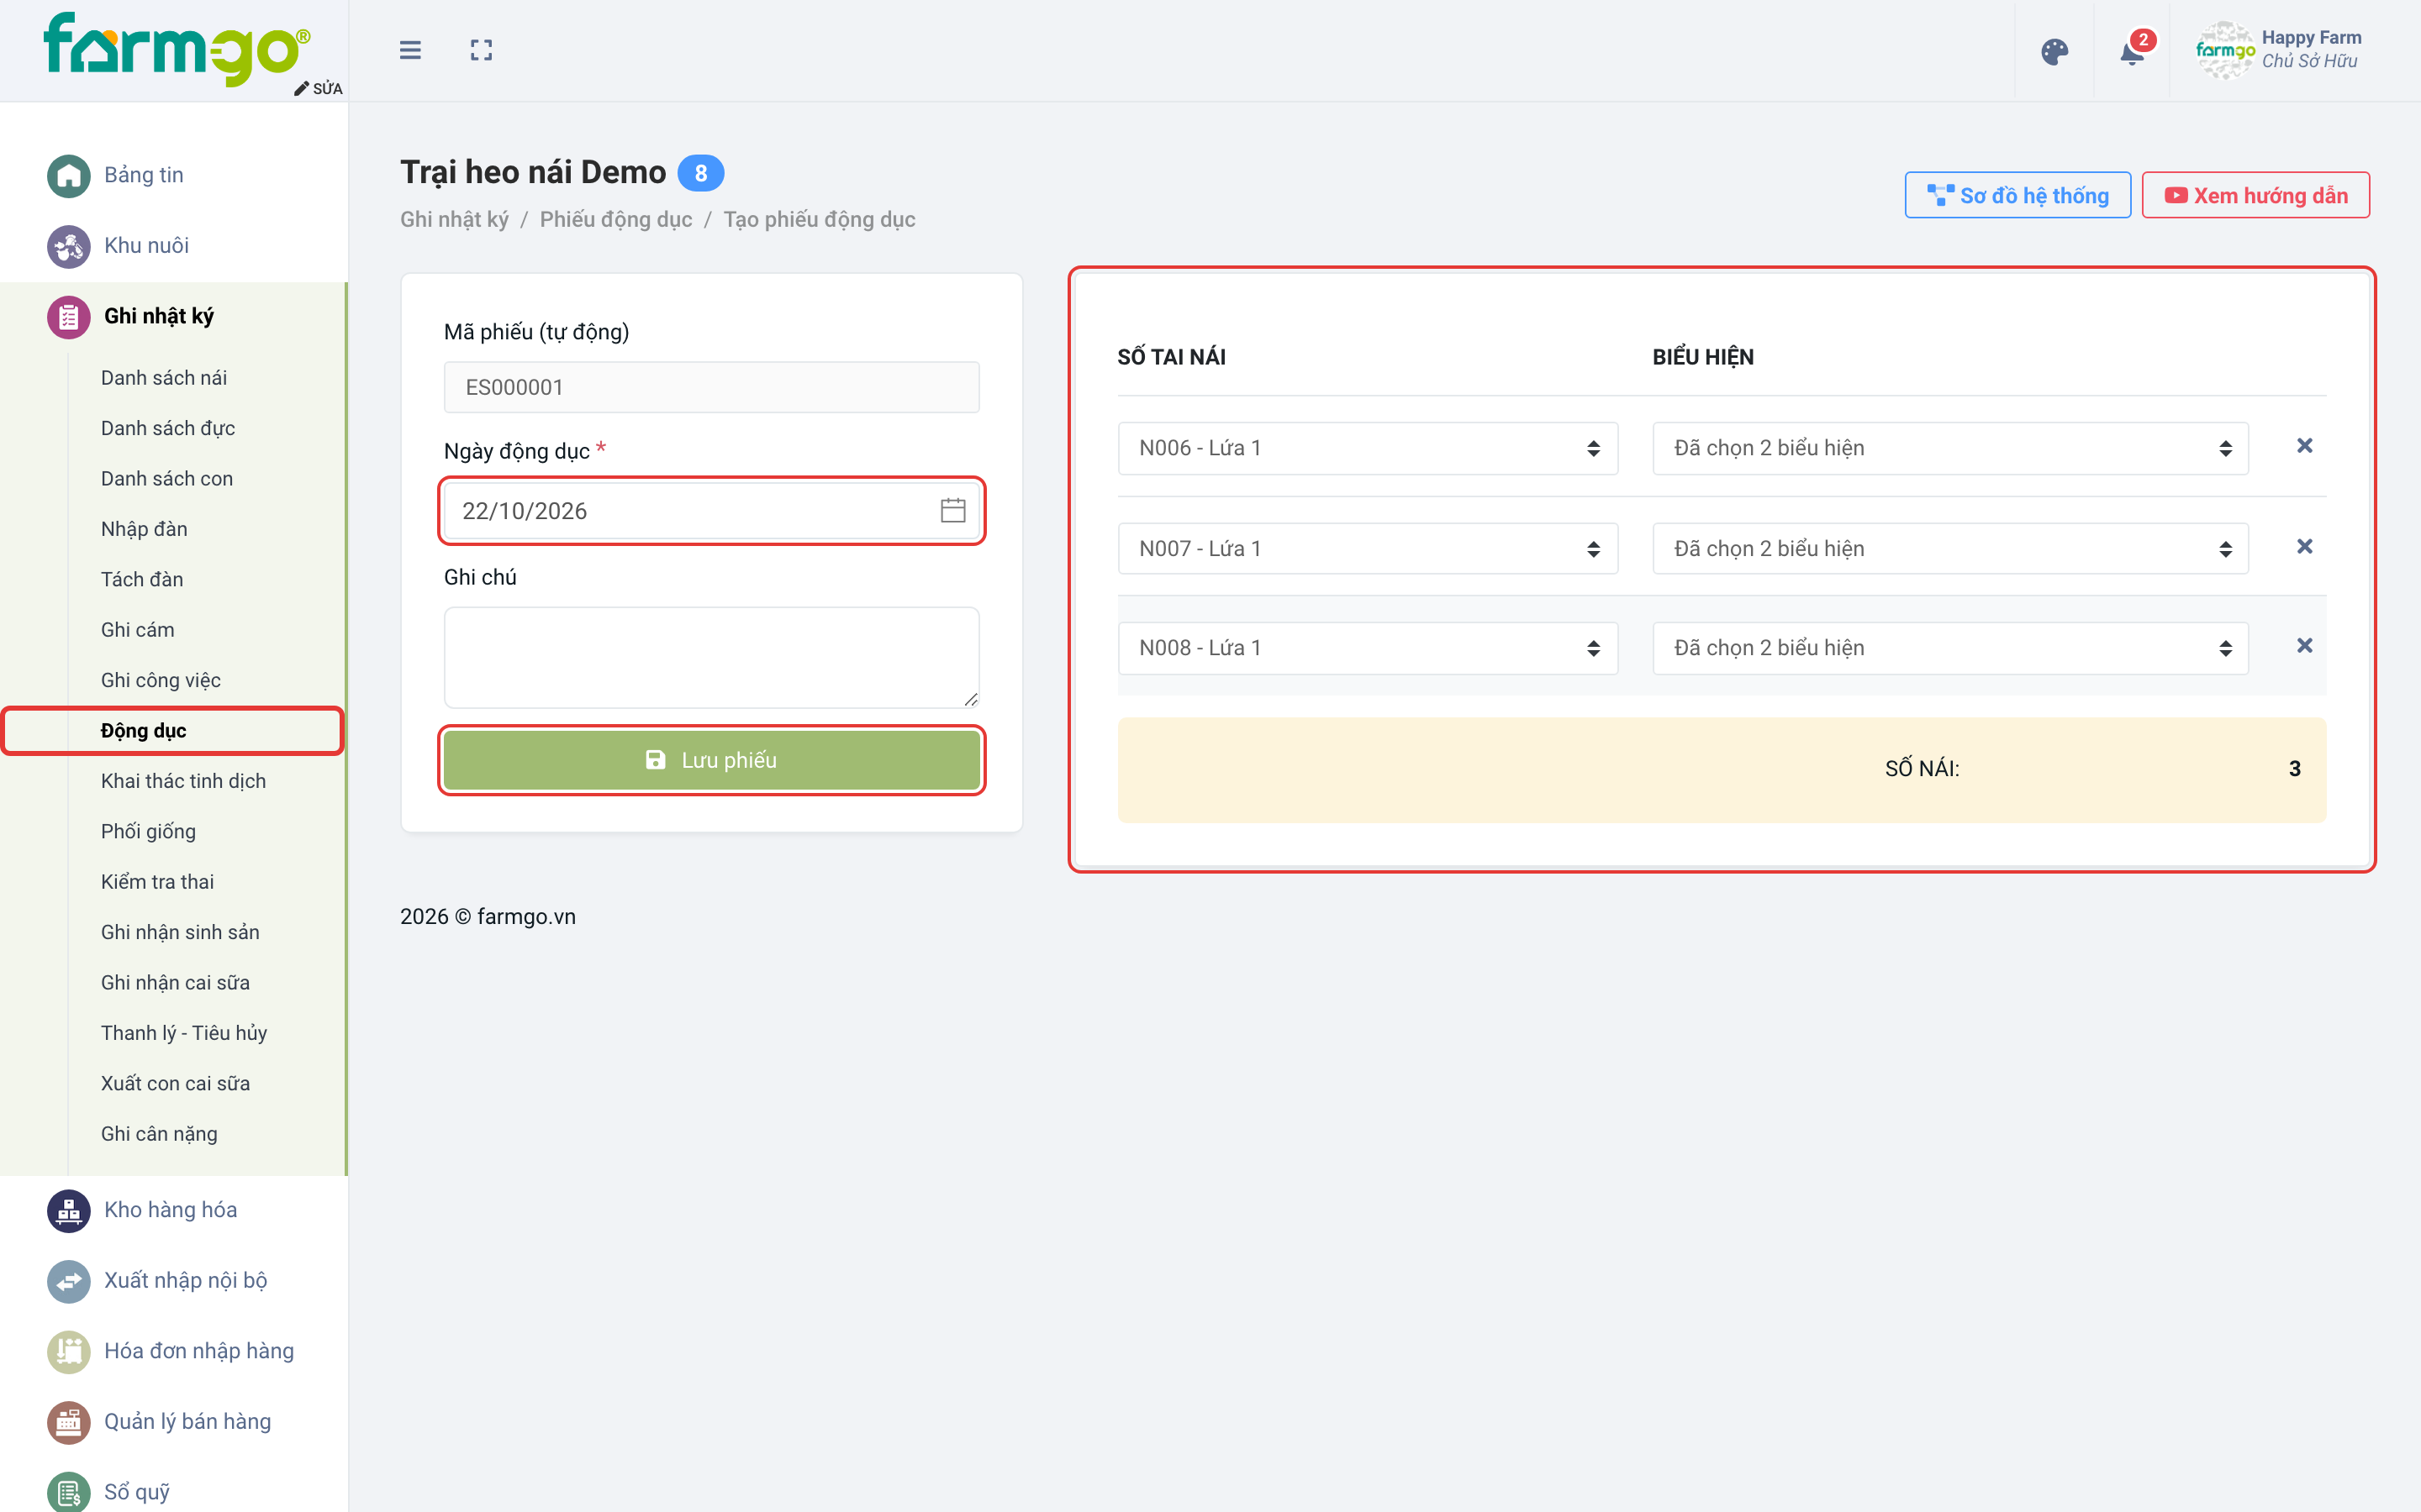Open biểu hiện dropdown for N006 row
2421x1512 pixels.
tap(1949, 448)
